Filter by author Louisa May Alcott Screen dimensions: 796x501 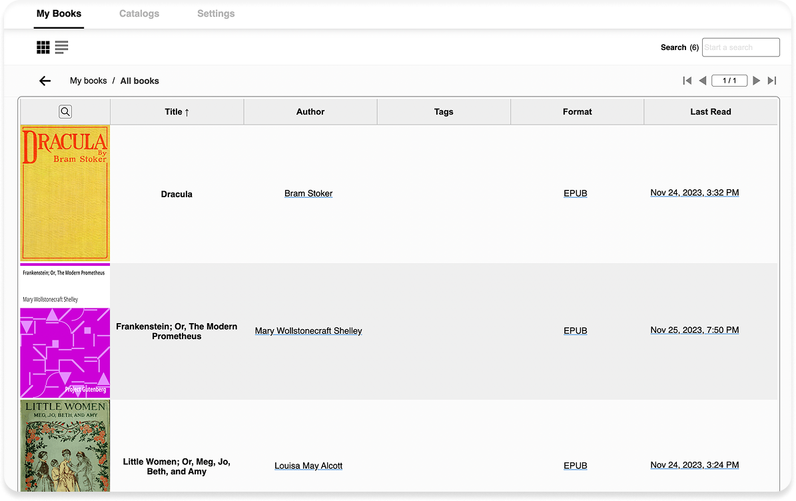308,466
